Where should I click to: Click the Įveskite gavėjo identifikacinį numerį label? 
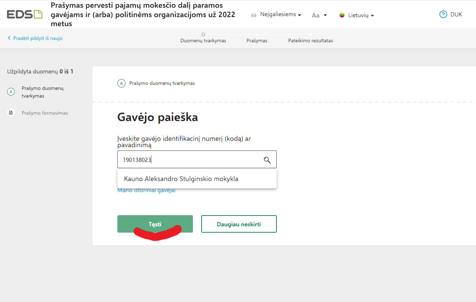(184, 142)
